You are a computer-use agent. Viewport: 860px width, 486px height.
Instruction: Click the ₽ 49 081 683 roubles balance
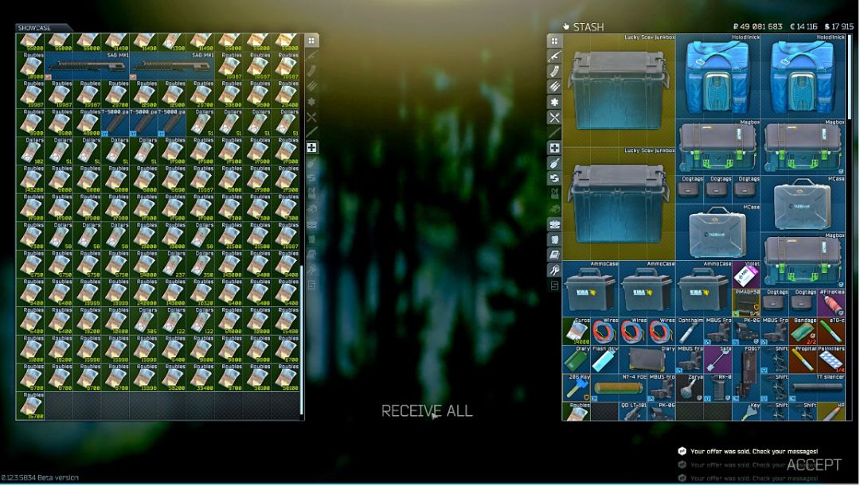(x=757, y=26)
